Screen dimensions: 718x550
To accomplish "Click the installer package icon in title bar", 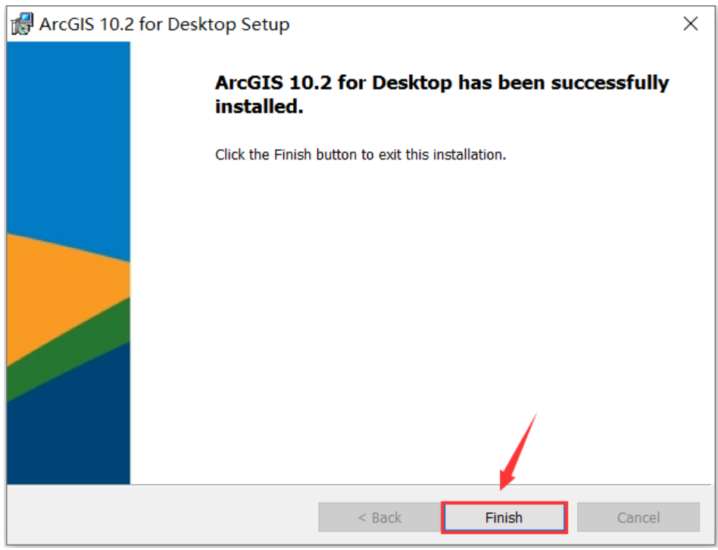I will (20, 23).
